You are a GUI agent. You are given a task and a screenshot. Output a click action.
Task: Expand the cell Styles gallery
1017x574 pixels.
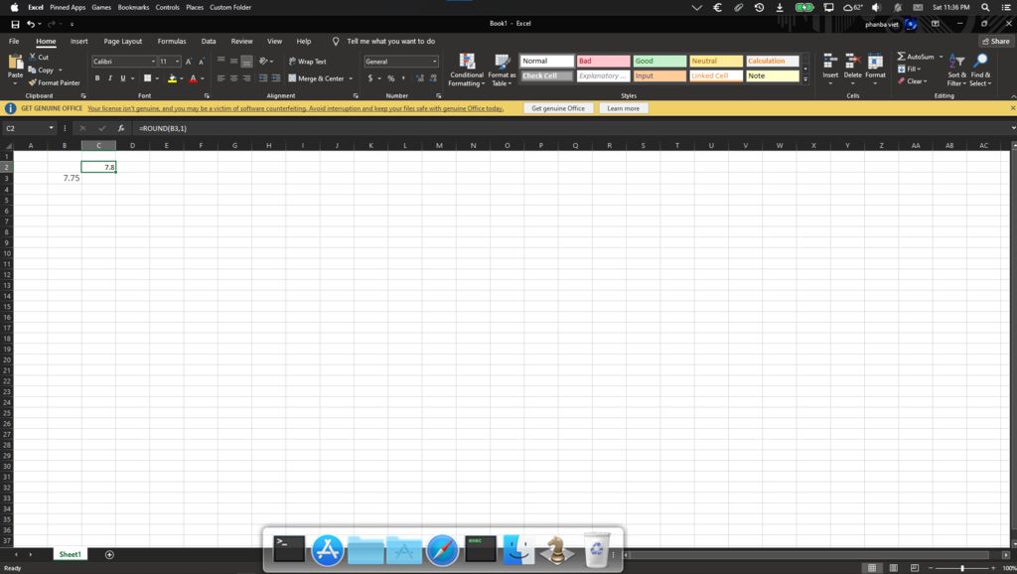805,79
